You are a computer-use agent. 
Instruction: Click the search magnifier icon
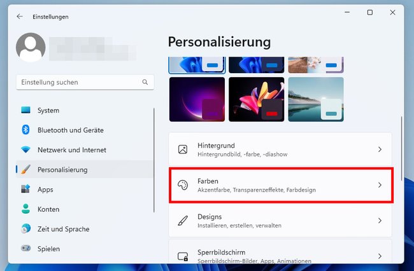pos(145,82)
